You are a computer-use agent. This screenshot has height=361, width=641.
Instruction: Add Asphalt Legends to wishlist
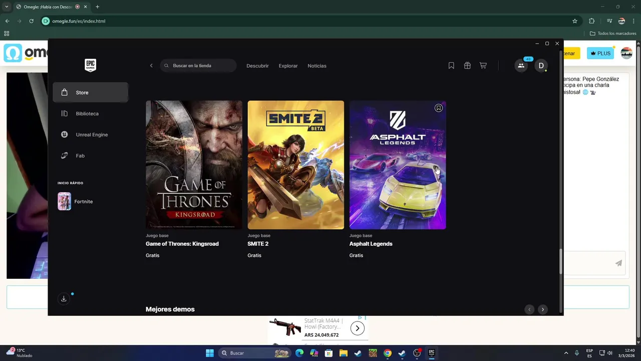tap(439, 108)
